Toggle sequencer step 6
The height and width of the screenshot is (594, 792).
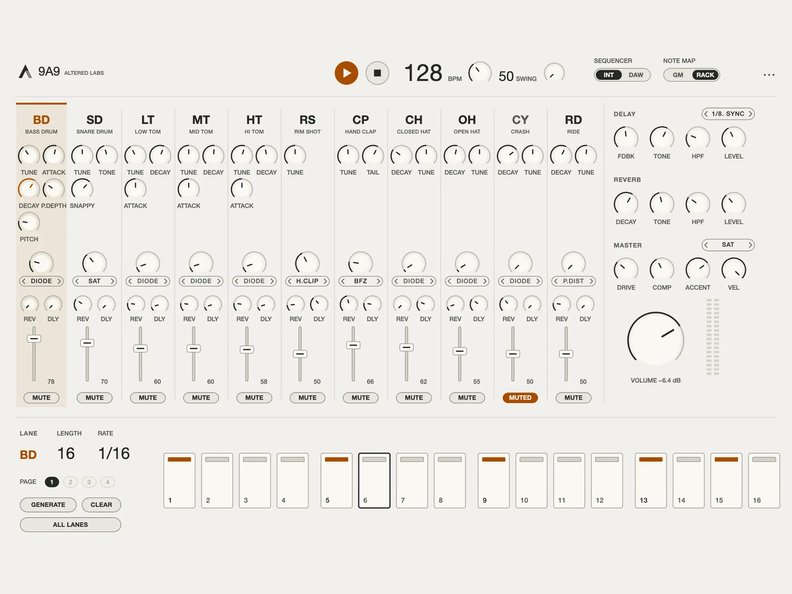click(x=374, y=480)
